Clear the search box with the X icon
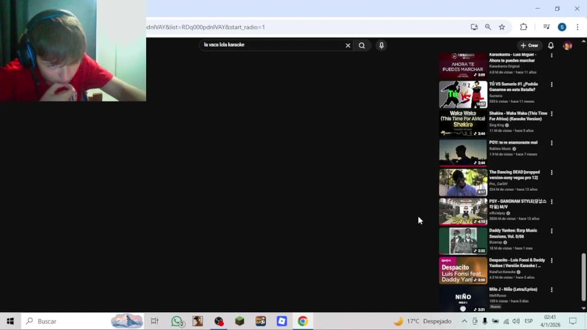Viewport: 587px width, 330px height. point(348,45)
